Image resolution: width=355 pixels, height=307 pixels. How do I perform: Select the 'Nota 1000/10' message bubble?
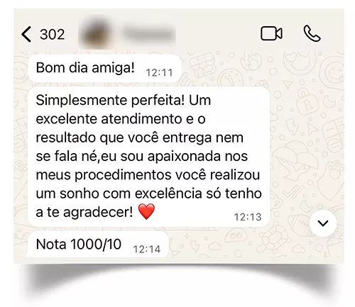(98, 245)
